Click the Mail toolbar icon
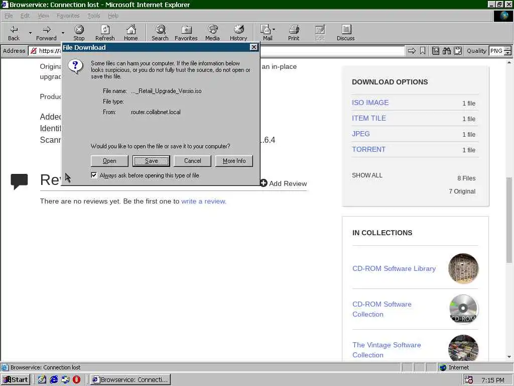The image size is (514, 386). pos(266,33)
